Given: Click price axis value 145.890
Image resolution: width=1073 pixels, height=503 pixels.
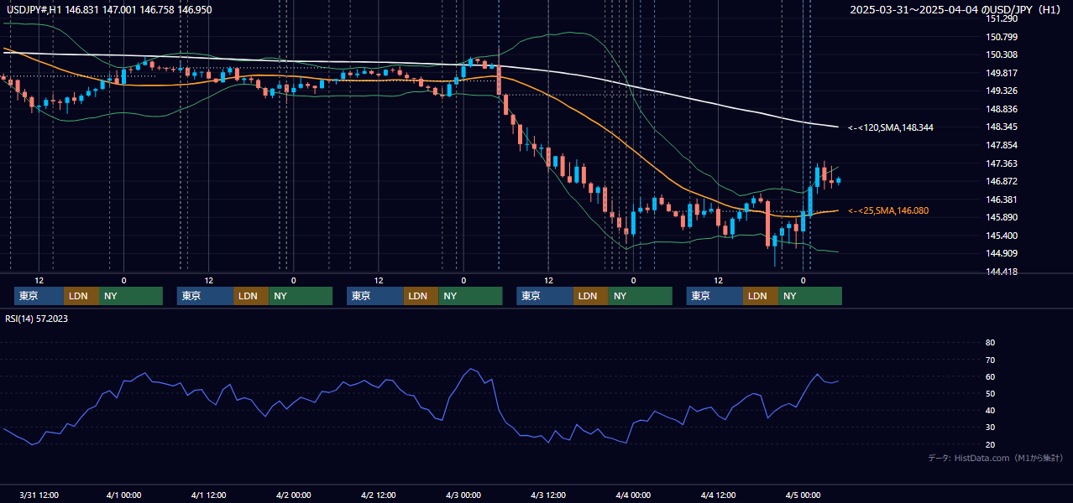Looking at the screenshot, I should click(1002, 217).
